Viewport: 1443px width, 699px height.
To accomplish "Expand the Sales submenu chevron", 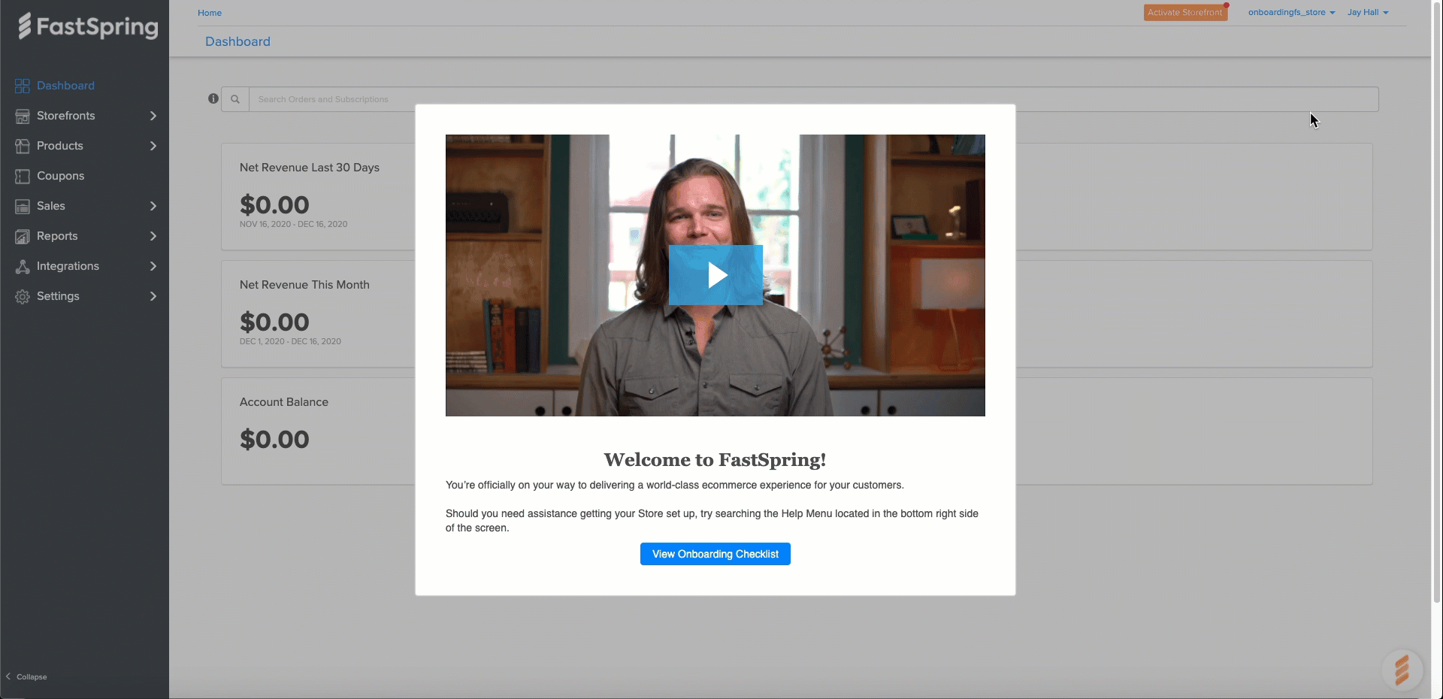I will [153, 206].
